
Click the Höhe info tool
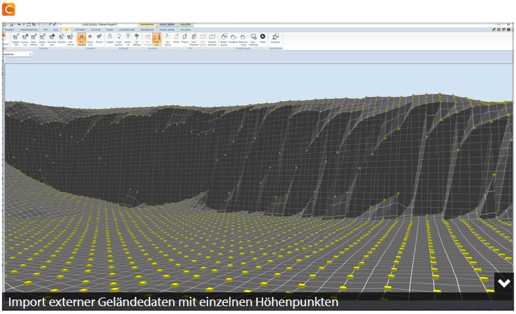click(x=177, y=39)
